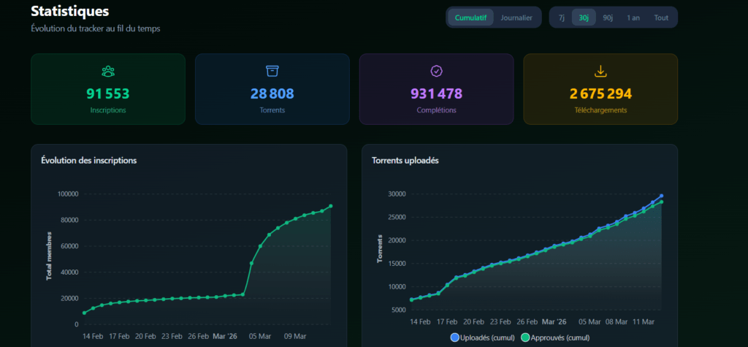The image size is (748, 347).
Task: Select the 1 an time range
Action: 633,18
